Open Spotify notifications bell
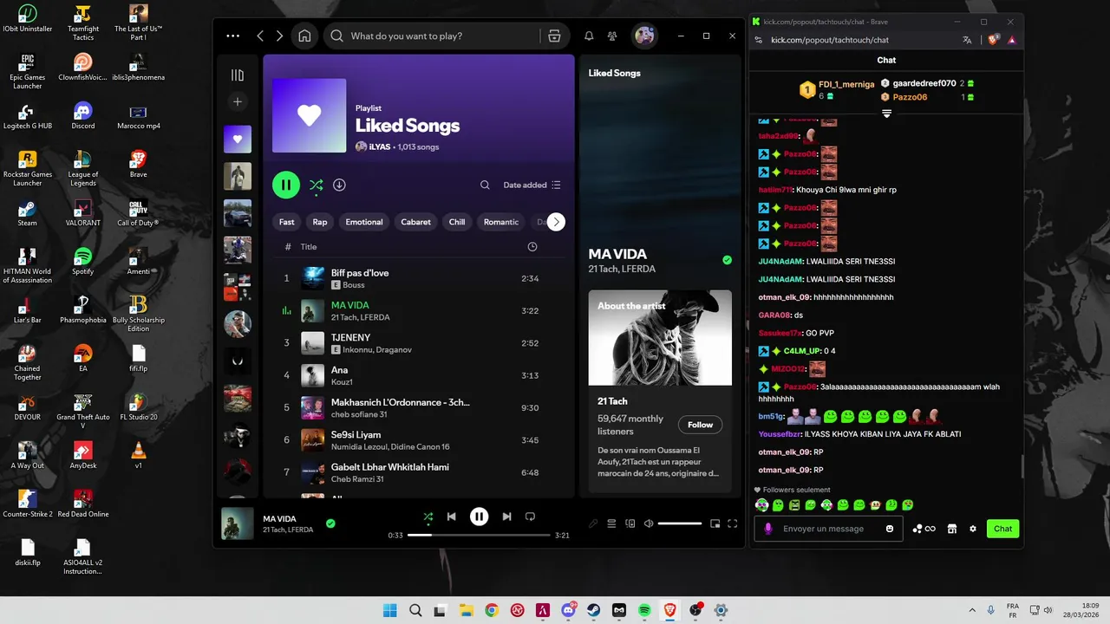This screenshot has height=624, width=1110. (589, 36)
